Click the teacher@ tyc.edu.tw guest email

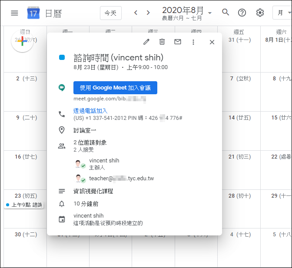(121, 179)
